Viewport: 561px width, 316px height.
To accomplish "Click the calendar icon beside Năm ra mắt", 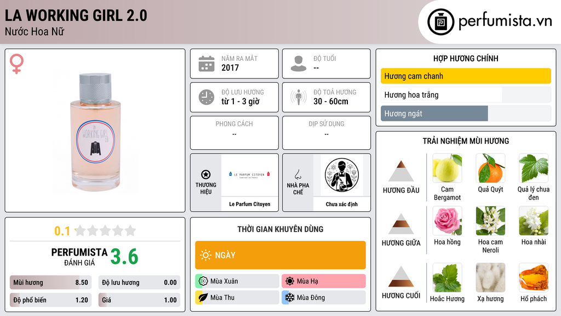I will 207,64.
